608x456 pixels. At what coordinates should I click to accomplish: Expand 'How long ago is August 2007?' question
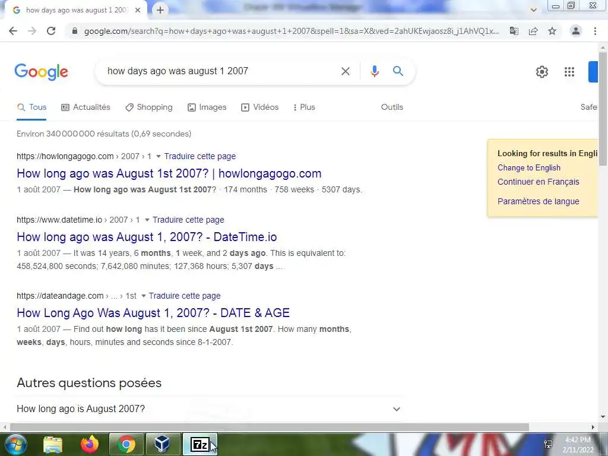[x=210, y=408]
